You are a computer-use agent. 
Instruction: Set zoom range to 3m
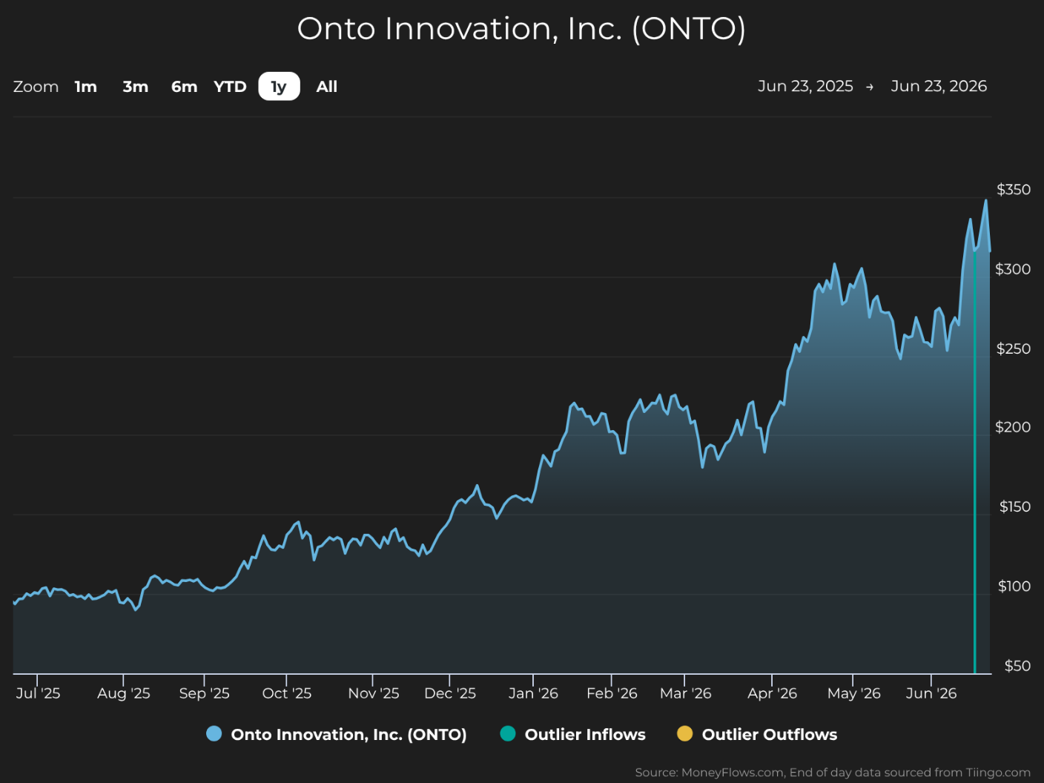tap(136, 87)
